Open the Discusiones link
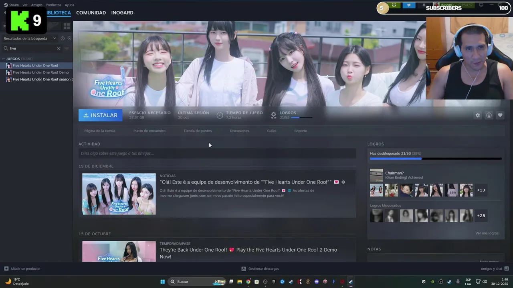This screenshot has width=513, height=288. 240,131
